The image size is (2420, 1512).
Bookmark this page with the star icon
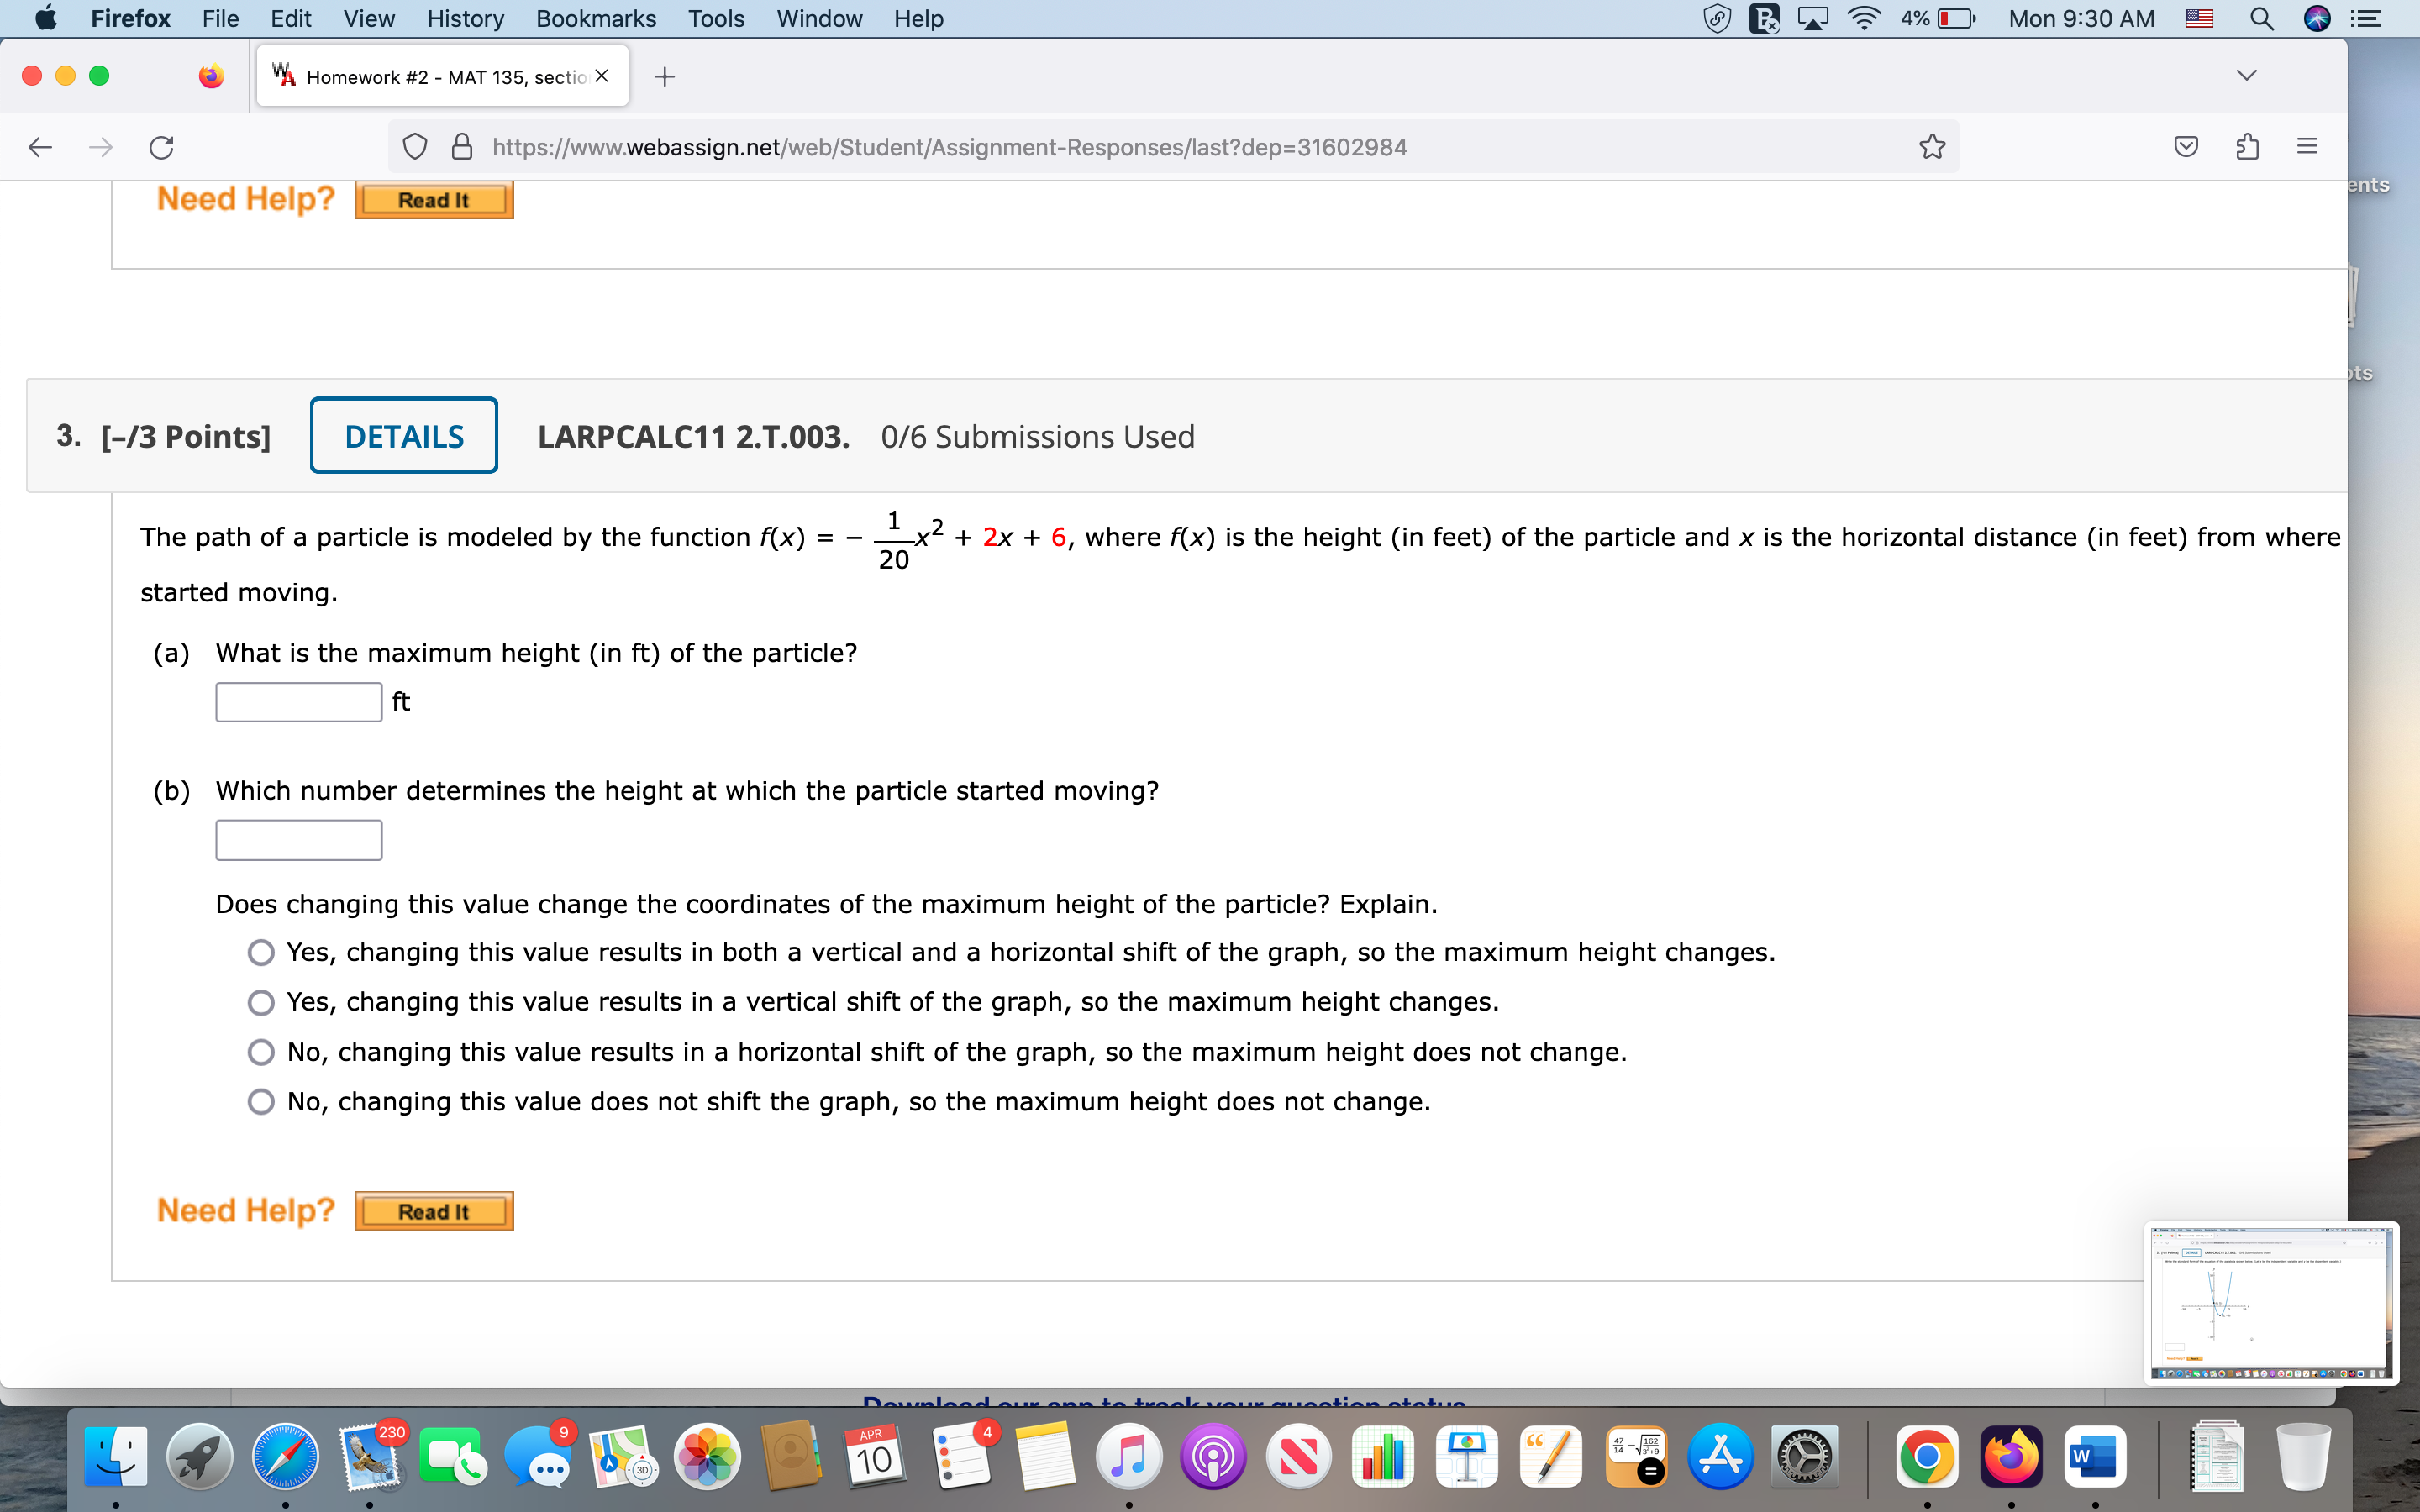point(1932,147)
